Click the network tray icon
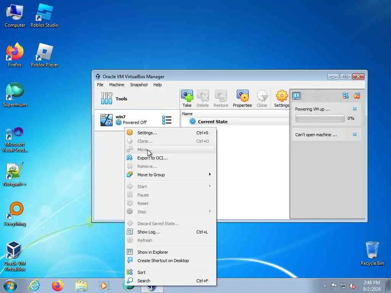 pos(343,286)
